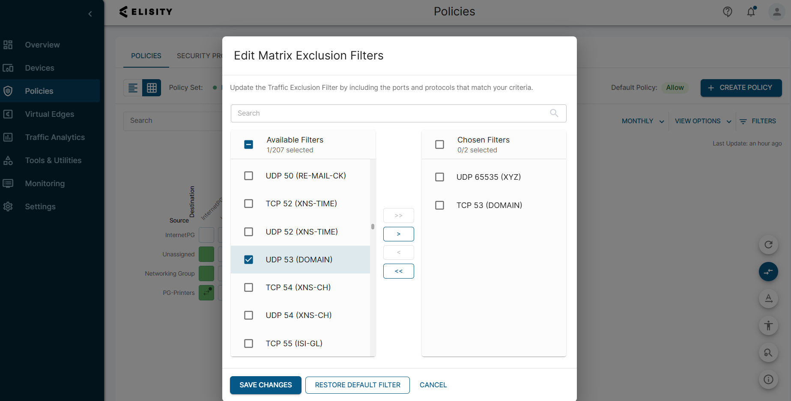
Task: Open the VIEW OPTIONS dropdown
Action: point(703,121)
